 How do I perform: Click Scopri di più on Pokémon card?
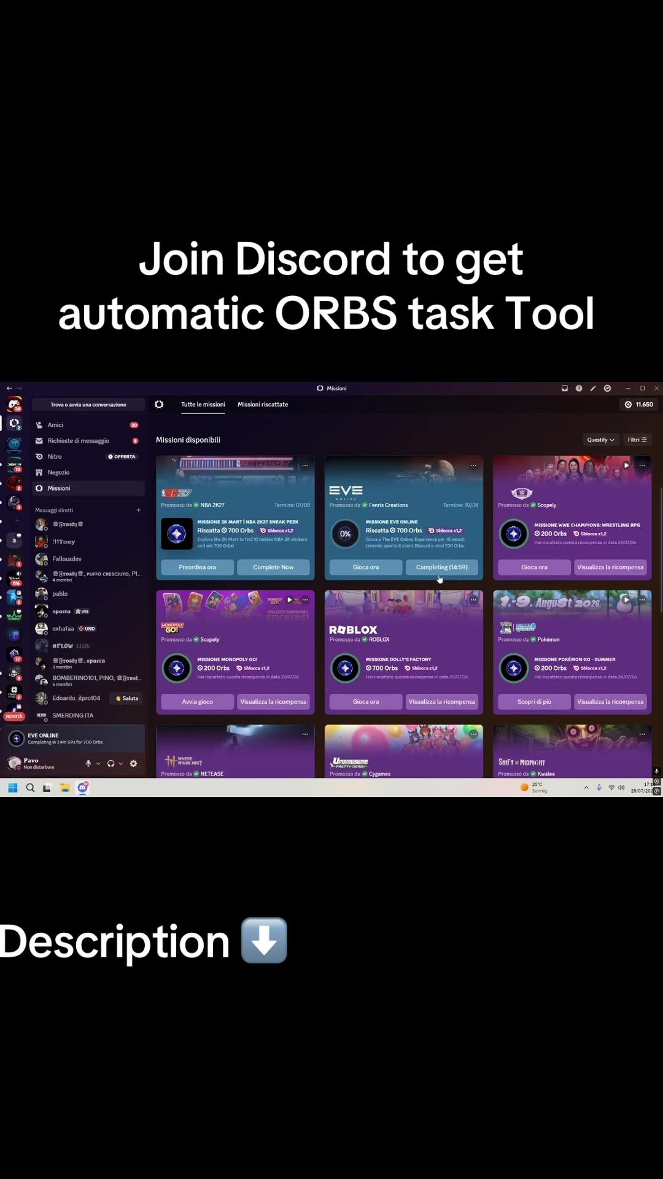(x=534, y=702)
